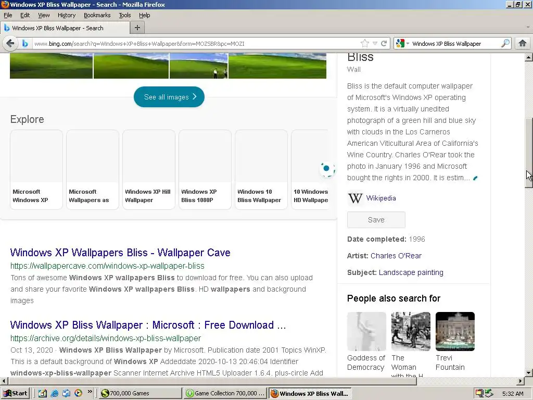Open the Wallpaper Cave search result title

click(x=120, y=253)
